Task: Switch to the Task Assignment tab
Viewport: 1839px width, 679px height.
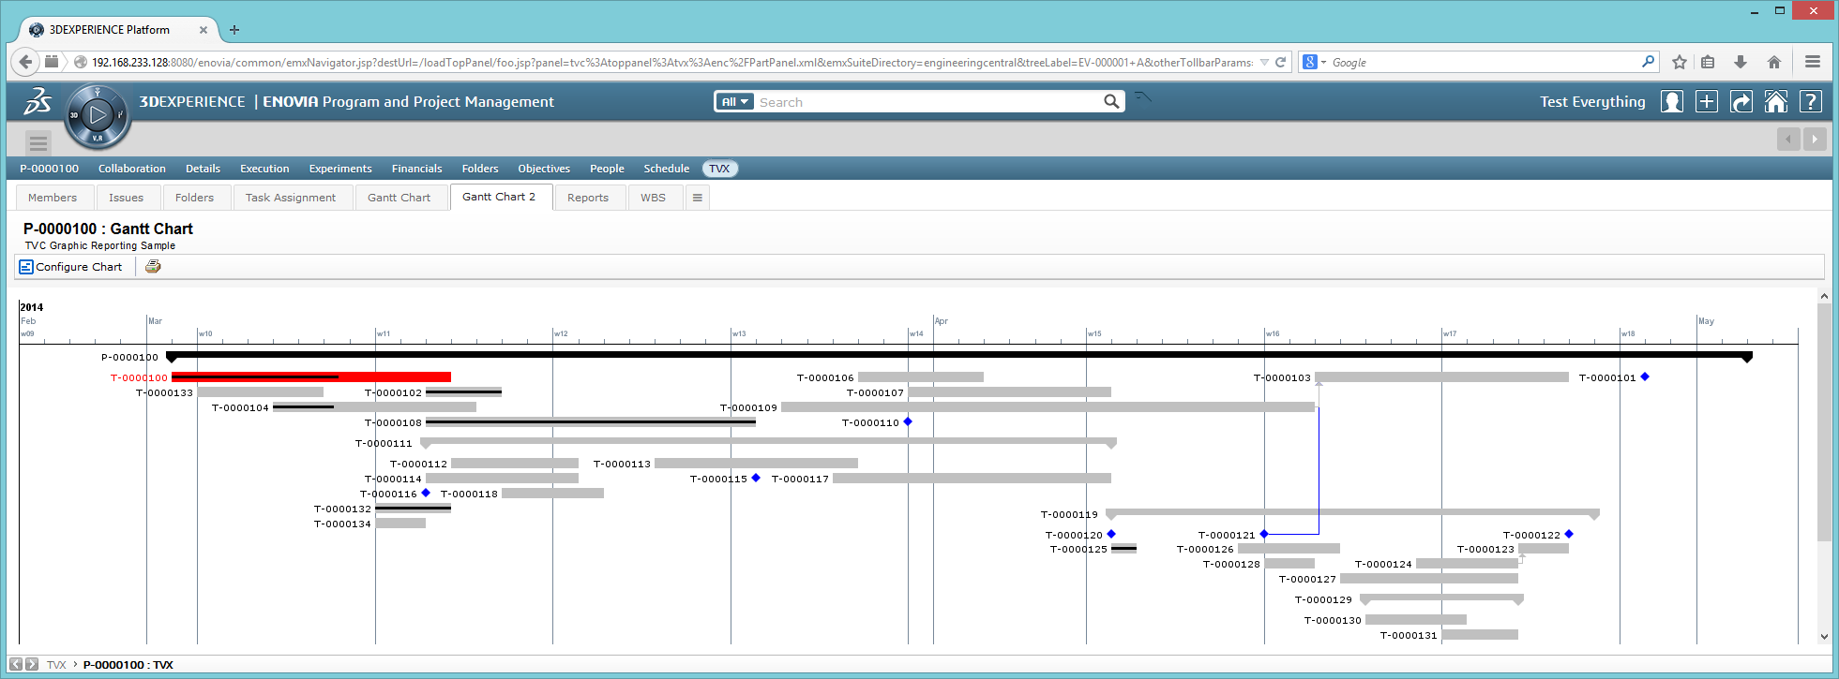Action: [x=290, y=198]
